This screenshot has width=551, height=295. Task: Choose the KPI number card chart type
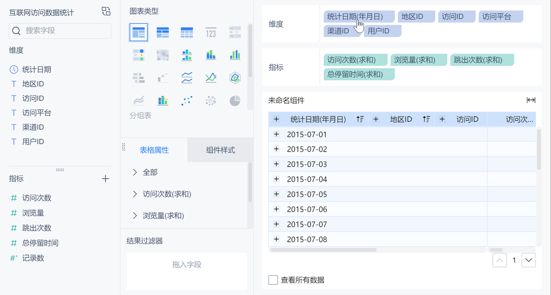[211, 33]
